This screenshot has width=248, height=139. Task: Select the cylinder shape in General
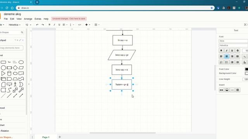pos(9,73)
